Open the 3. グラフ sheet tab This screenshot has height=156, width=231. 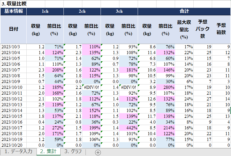[x=73, y=151]
